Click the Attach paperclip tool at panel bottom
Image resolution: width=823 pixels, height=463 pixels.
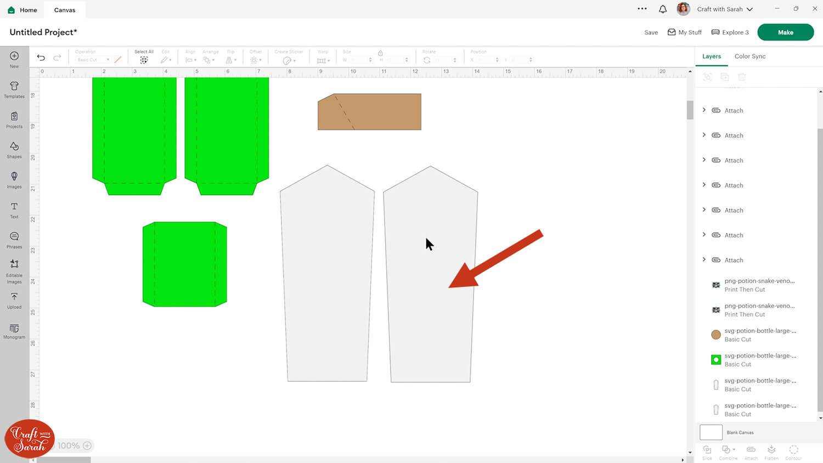pyautogui.click(x=751, y=452)
